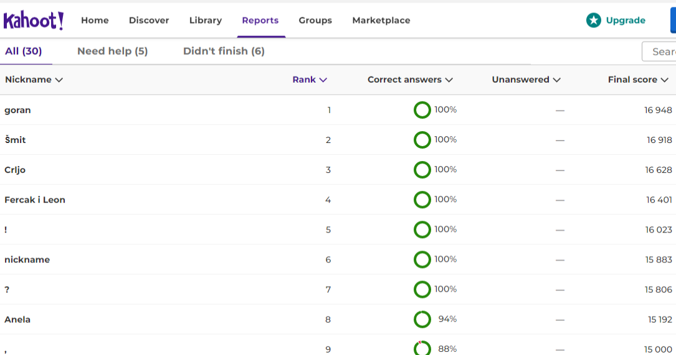Screen dimensions: 676x355
Task: Click nickname player's 100% accuracy circle
Action: [x=422, y=259]
